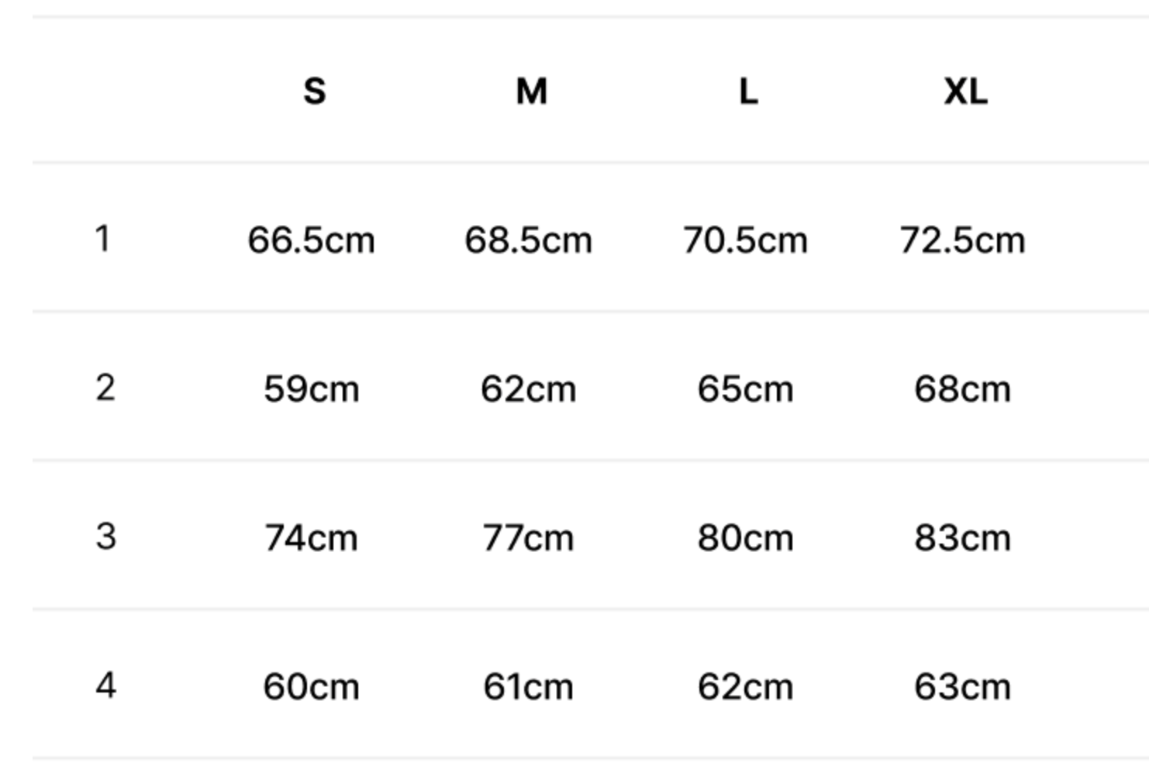
Task: Click the 66.5cm cell
Action: 311,240
